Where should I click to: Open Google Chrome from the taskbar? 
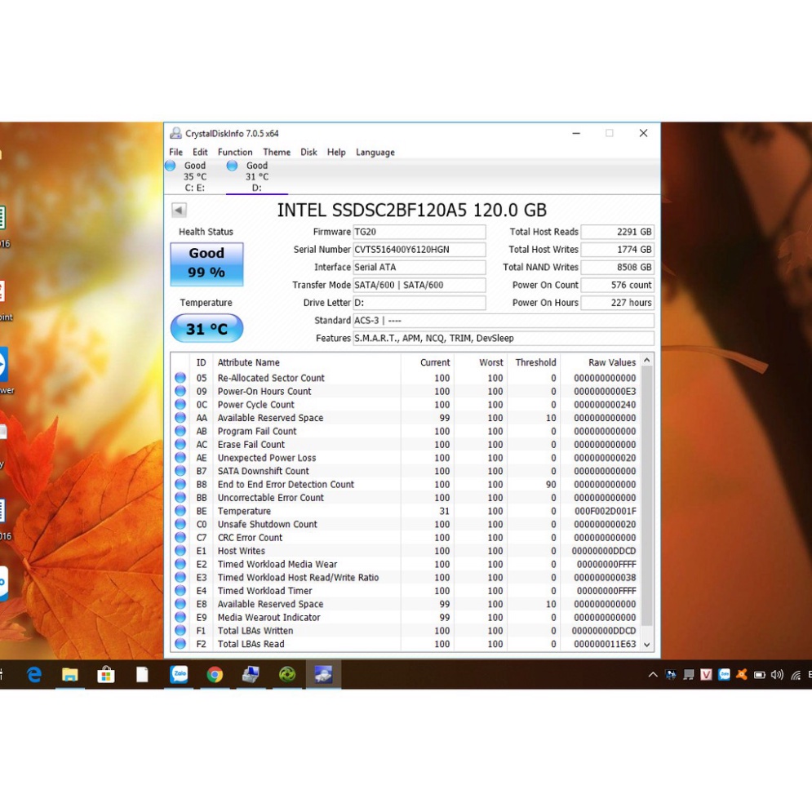[215, 674]
